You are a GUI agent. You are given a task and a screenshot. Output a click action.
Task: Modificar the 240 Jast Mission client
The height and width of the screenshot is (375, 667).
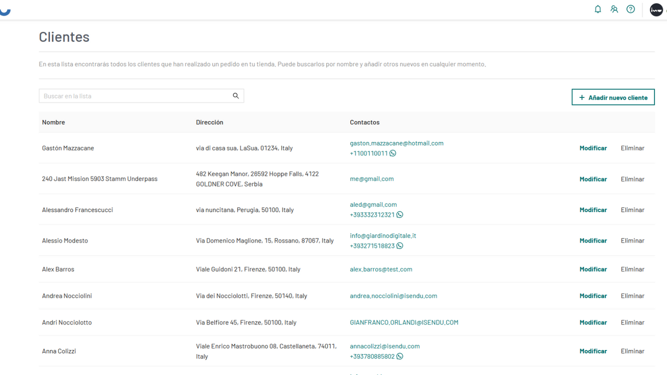pos(593,179)
